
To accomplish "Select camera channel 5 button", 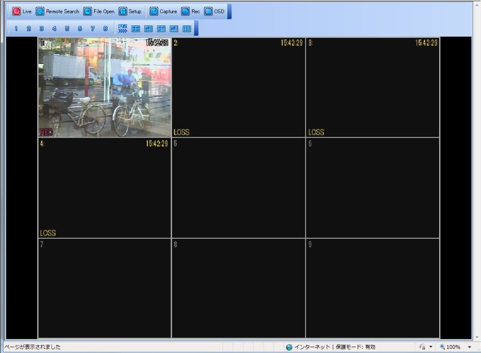I will click(67, 28).
